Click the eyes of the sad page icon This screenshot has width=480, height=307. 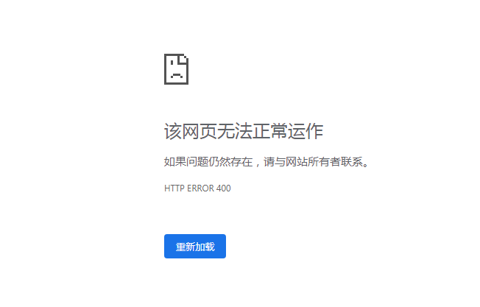point(177,63)
